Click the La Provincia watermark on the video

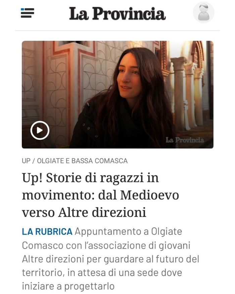(185, 140)
